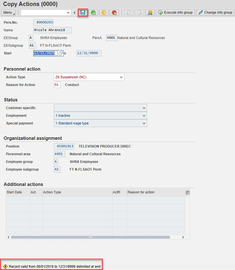Screen dimensions: 235x270
Task: Open the Menu button
Action: click(x=9, y=13)
